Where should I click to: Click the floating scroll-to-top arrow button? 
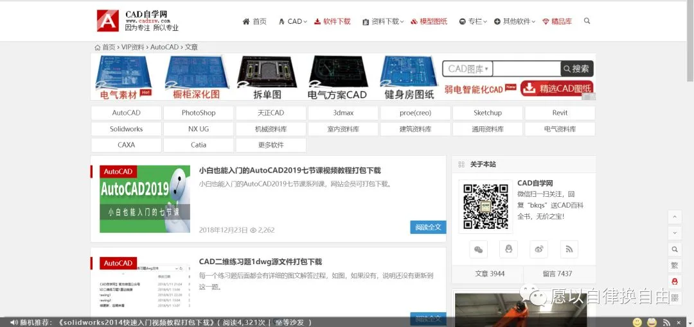(x=675, y=217)
